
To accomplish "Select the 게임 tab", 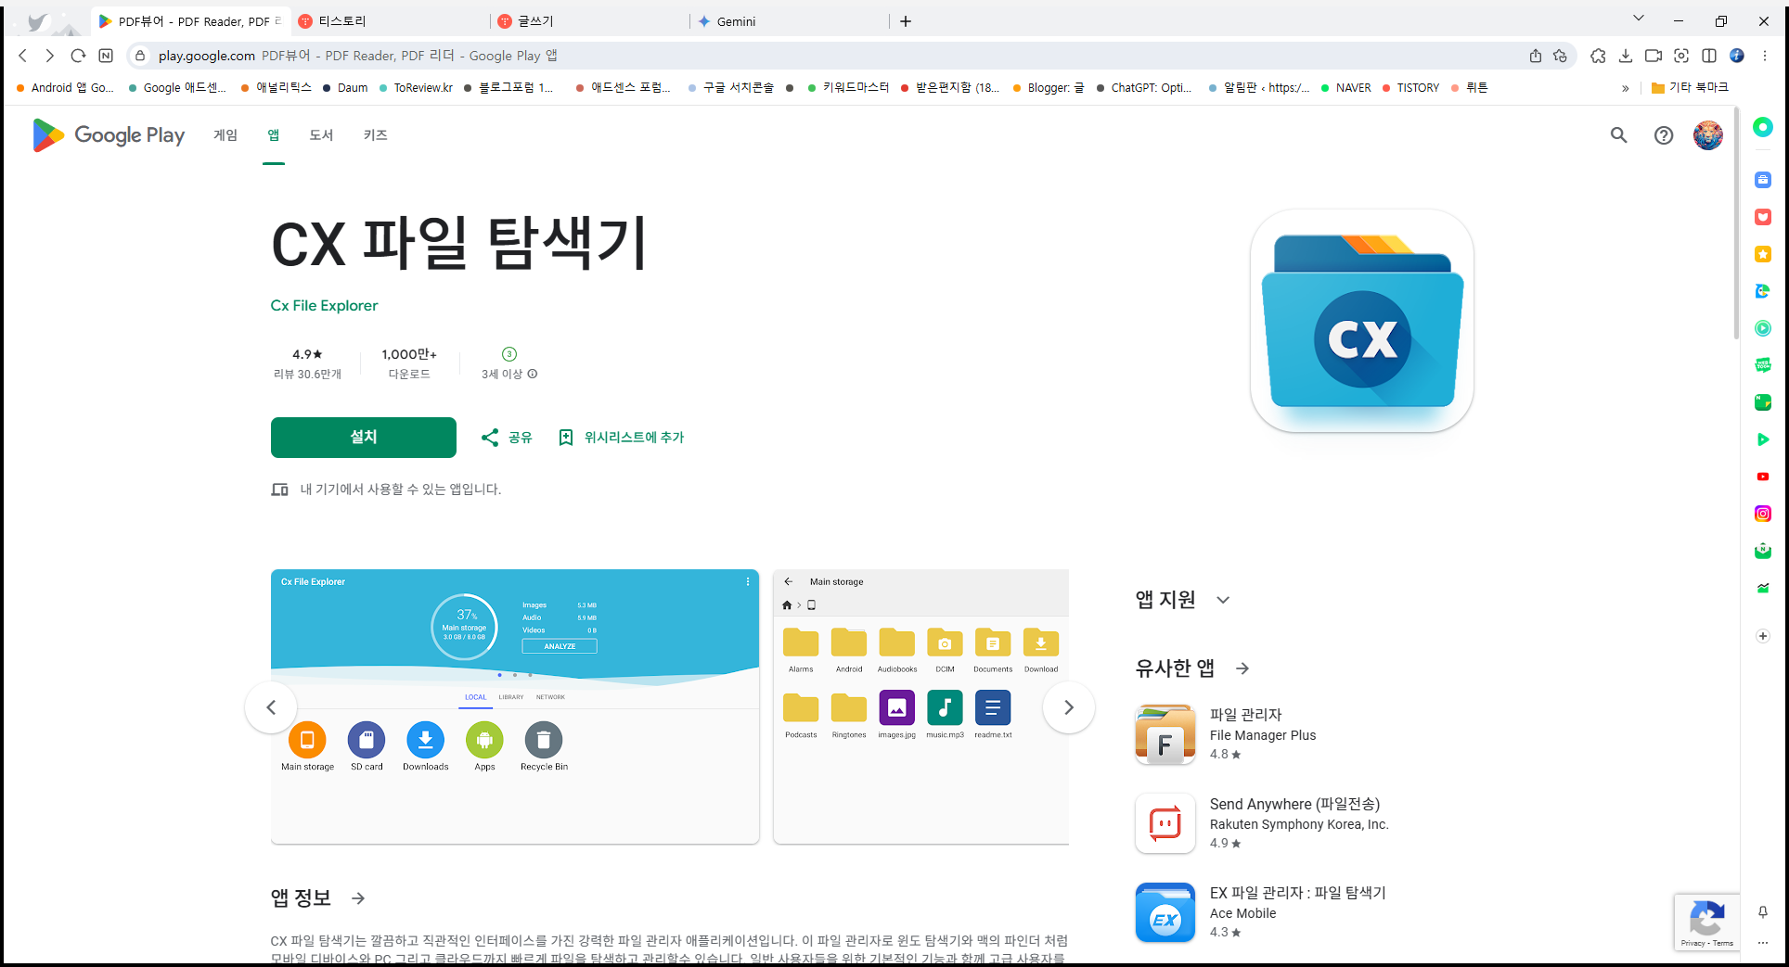I will pos(225,135).
